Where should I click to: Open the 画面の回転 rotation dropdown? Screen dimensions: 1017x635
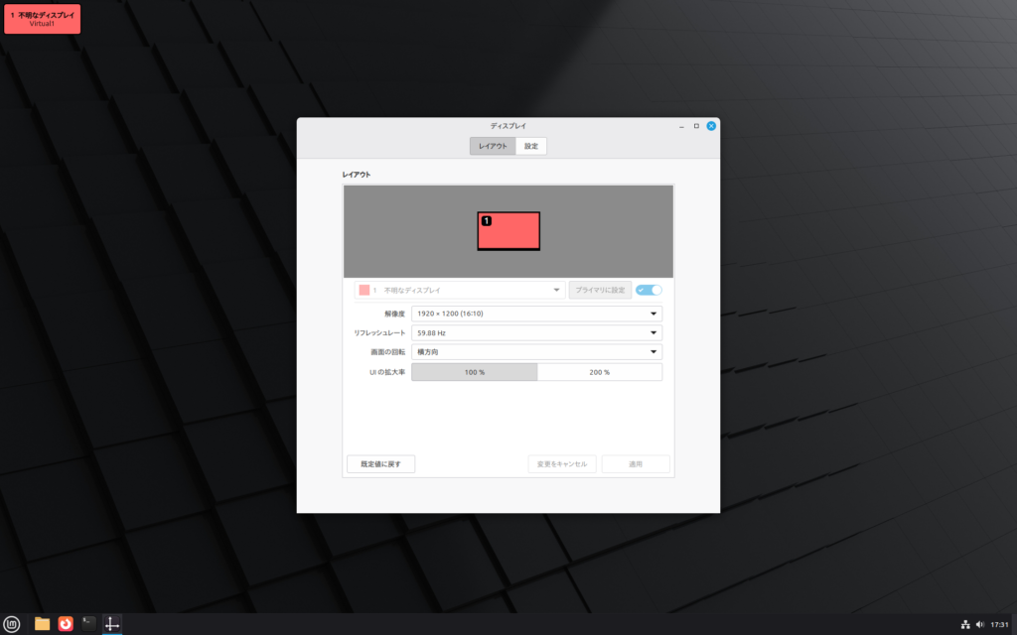click(x=536, y=352)
